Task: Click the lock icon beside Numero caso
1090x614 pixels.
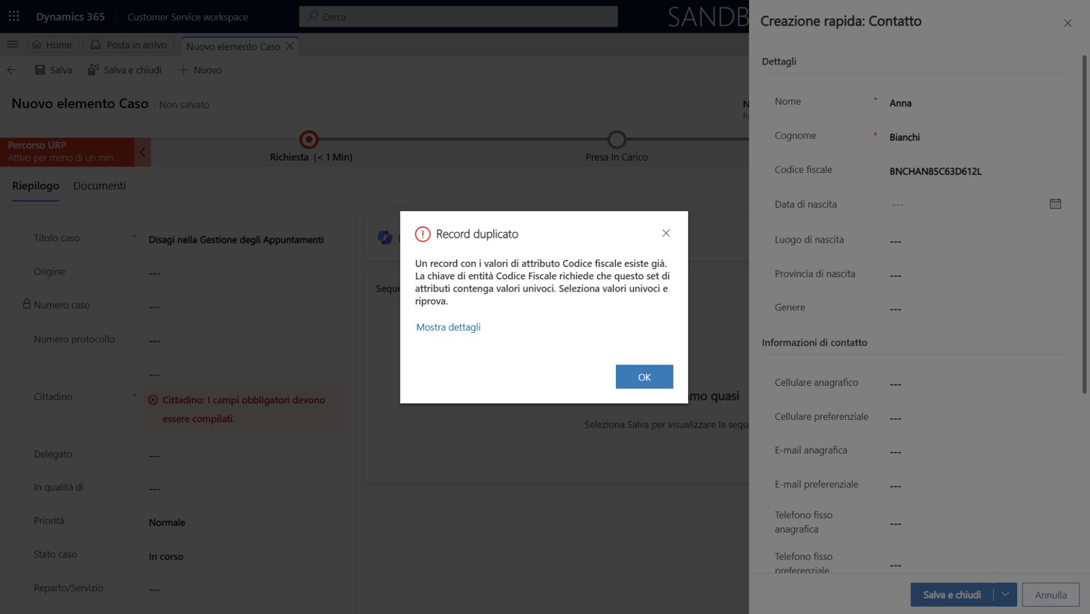Action: 26,304
